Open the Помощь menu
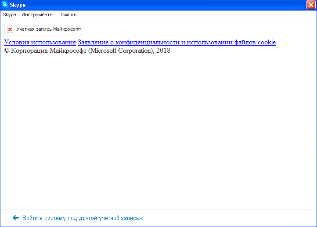 (x=67, y=14)
